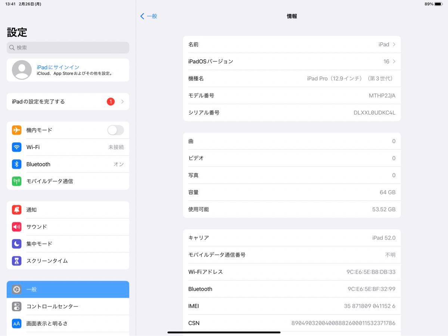
Task: Tap the Control Center (コントロールセンター) icon
Action: coord(17,307)
